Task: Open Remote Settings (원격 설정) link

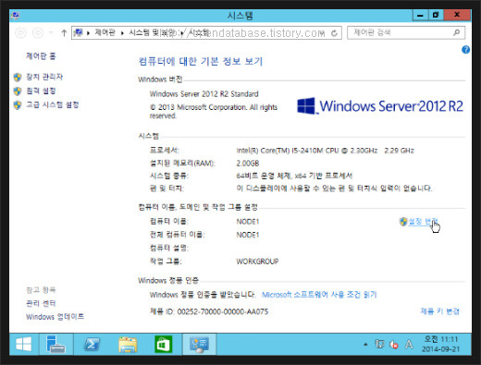Action: [x=41, y=91]
